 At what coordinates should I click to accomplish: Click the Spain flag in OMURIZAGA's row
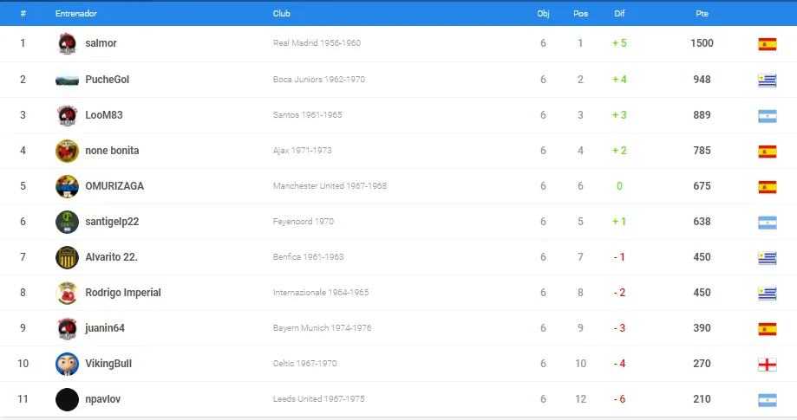(x=767, y=187)
